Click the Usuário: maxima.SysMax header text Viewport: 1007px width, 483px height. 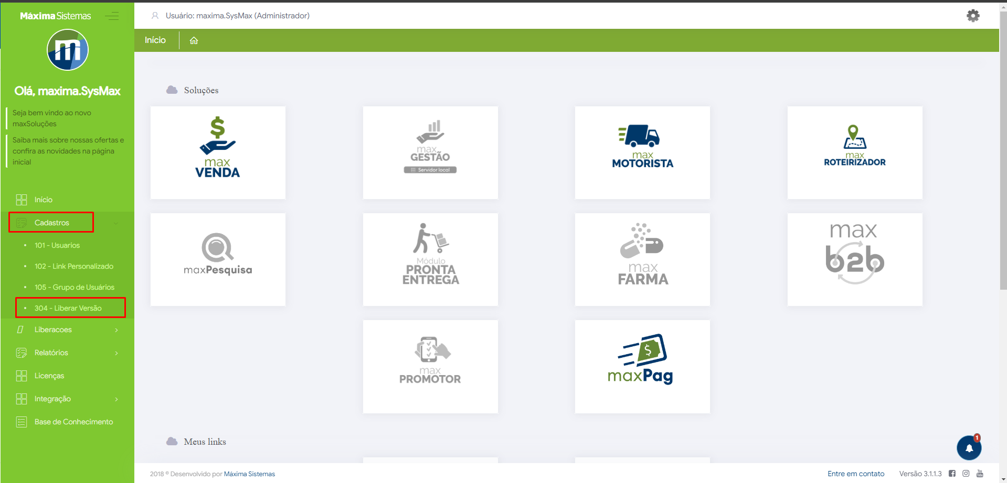[238, 16]
